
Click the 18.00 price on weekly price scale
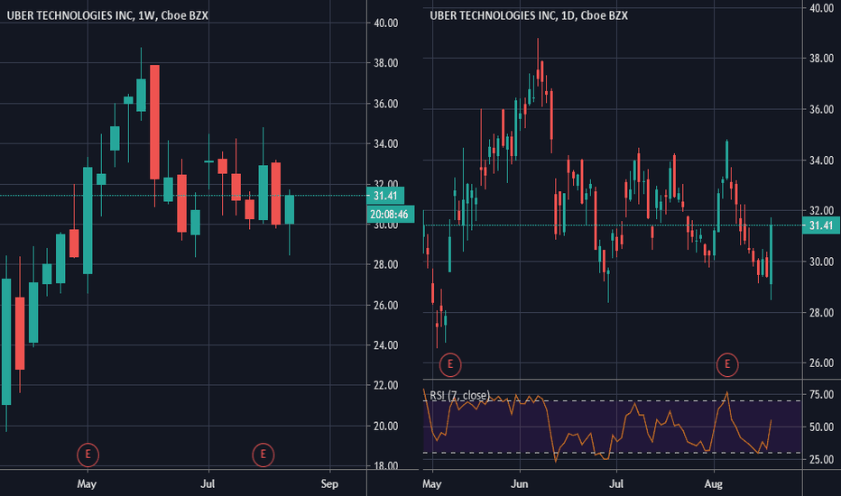point(385,466)
